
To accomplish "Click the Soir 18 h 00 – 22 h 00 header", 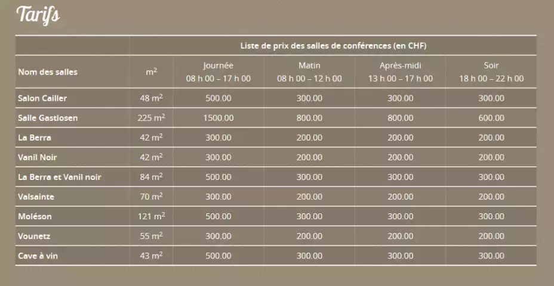I will pos(491,72).
